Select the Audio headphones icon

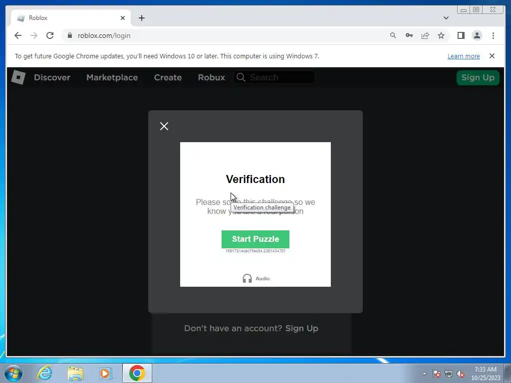tap(248, 278)
